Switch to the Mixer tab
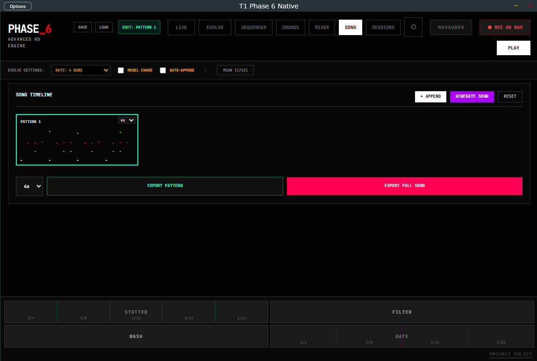Screen dimensions: 537x361 pyautogui.click(x=322, y=28)
